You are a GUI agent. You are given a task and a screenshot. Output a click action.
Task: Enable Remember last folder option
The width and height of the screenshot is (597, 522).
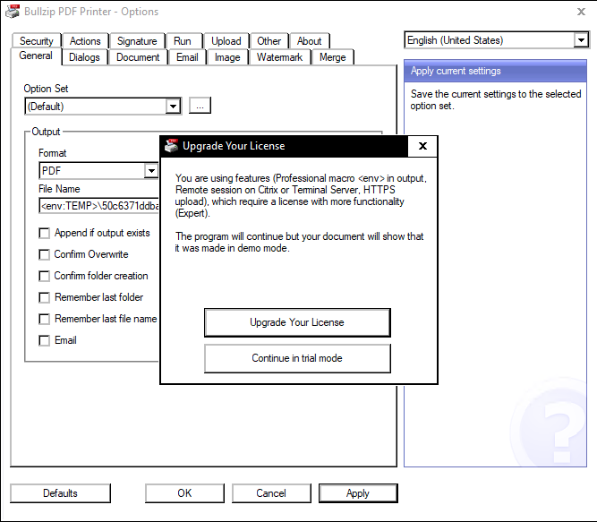click(44, 297)
